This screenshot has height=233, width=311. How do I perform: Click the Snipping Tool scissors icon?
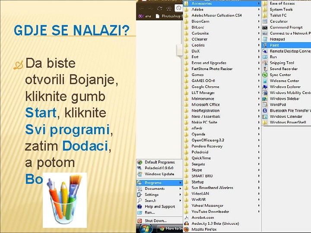[265, 63]
